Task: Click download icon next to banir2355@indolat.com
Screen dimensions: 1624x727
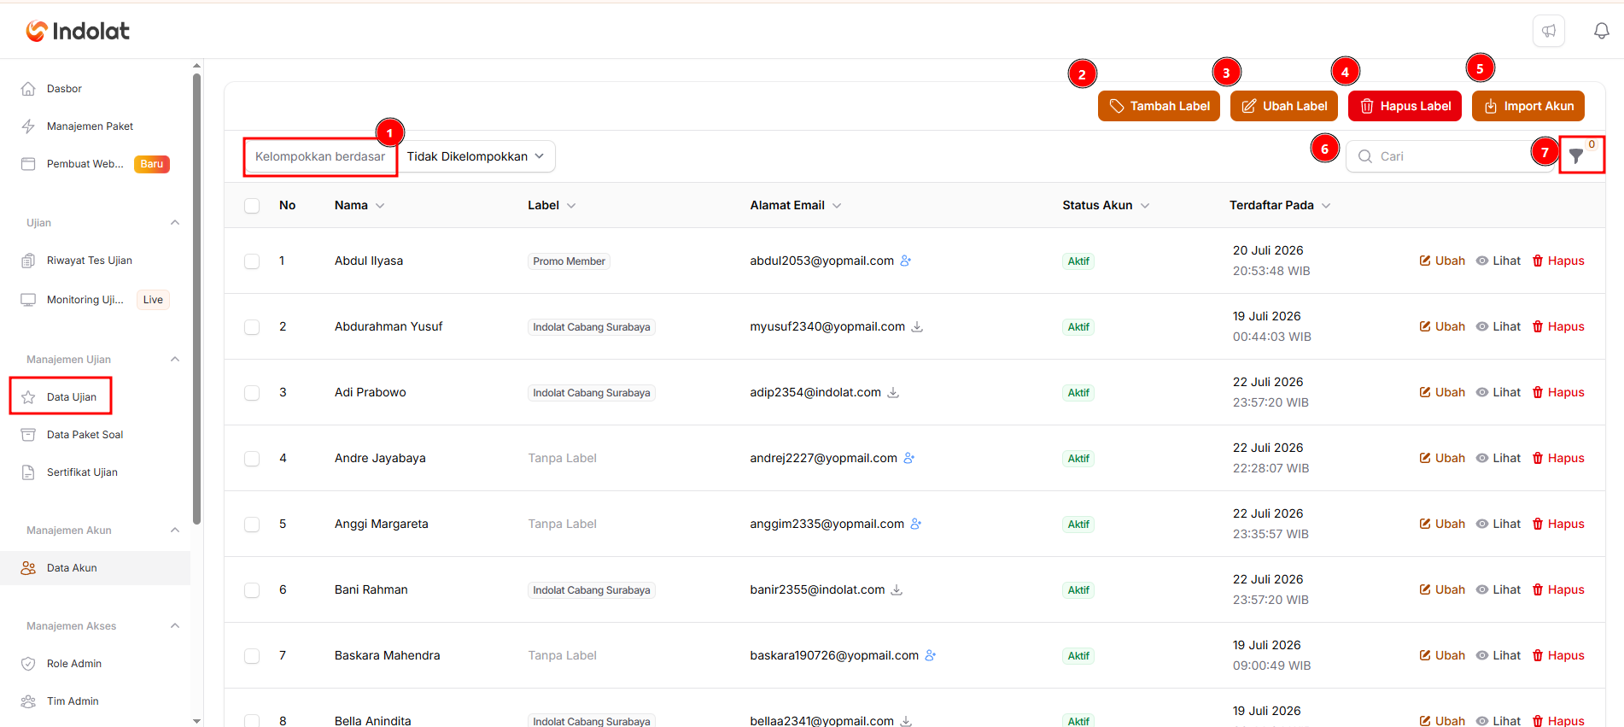Action: pyautogui.click(x=897, y=589)
